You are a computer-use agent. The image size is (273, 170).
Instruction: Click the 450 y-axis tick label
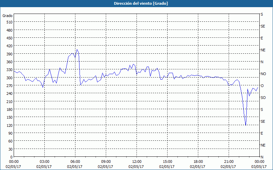[x=10, y=38]
